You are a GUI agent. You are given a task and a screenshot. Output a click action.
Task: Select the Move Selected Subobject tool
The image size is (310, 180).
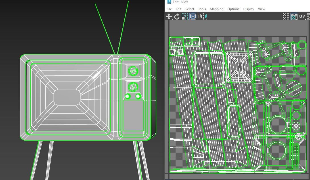click(x=169, y=16)
